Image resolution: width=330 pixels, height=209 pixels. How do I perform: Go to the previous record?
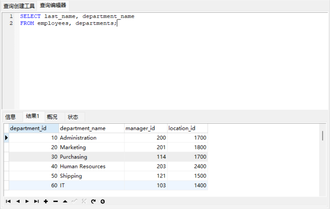click(x=18, y=201)
